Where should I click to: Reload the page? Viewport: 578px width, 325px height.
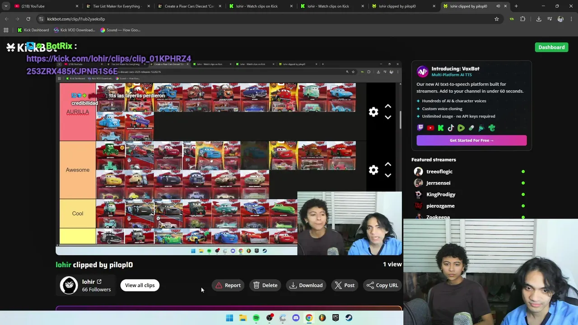[28, 19]
